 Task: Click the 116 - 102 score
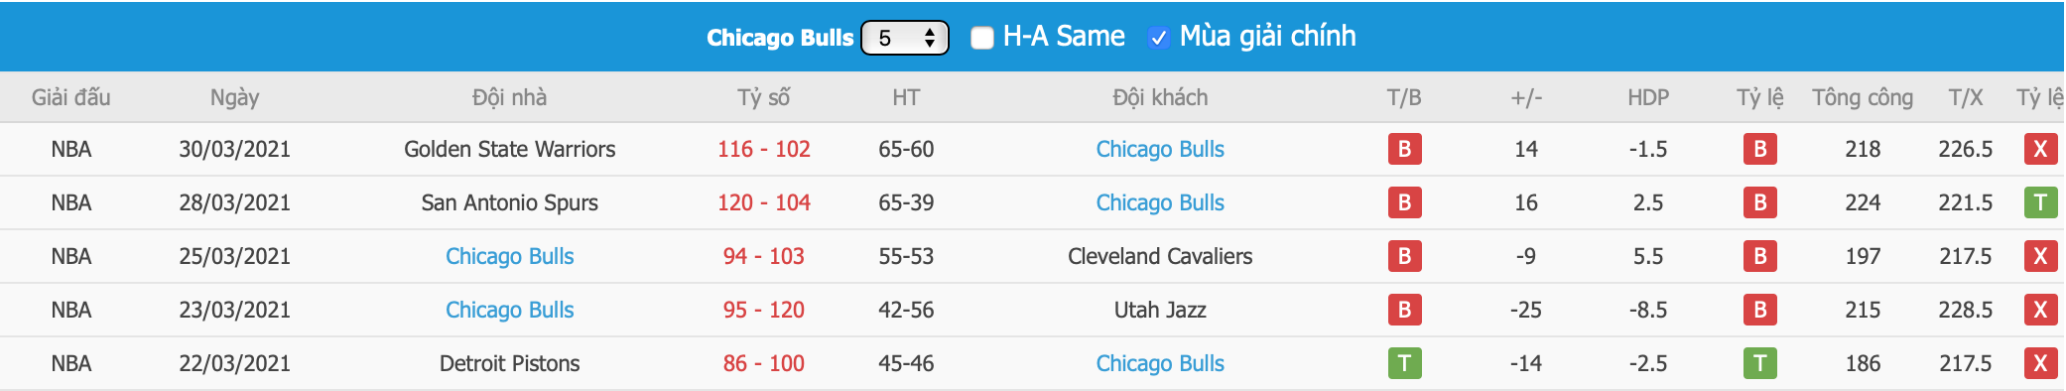(764, 149)
